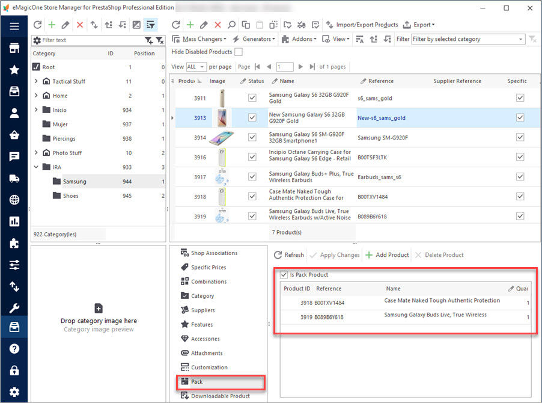Expand the Home category
The image size is (542, 403).
[x=36, y=95]
